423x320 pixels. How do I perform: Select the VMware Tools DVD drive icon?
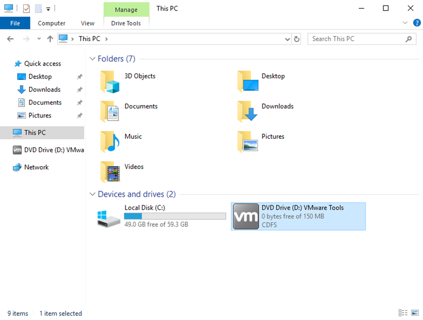[x=246, y=216]
